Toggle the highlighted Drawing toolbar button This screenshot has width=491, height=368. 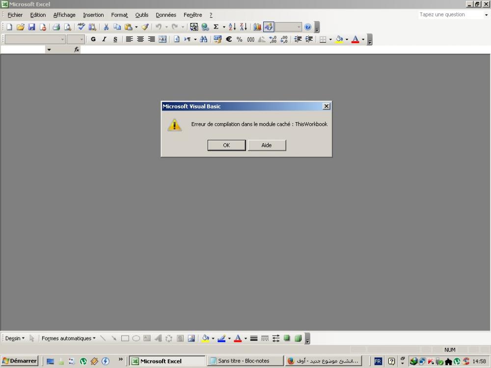click(269, 27)
